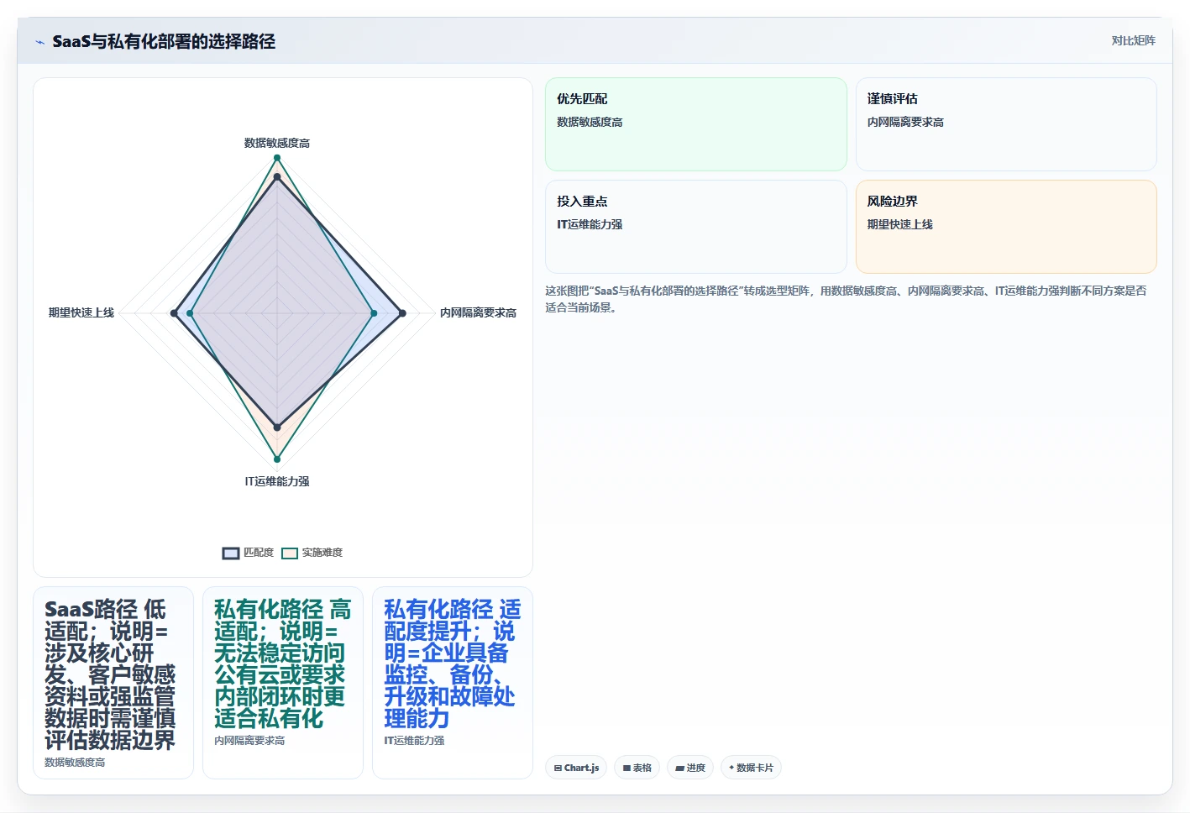Click 数据敏感度高 caption under SaaS路径 card
The image size is (1190, 813).
[75, 763]
